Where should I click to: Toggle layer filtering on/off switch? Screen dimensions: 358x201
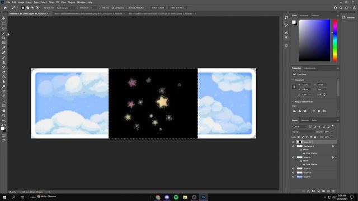pos(333,126)
